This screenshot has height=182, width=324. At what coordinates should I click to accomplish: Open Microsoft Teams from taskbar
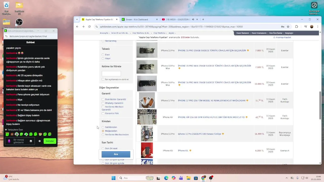pyautogui.click(x=181, y=178)
